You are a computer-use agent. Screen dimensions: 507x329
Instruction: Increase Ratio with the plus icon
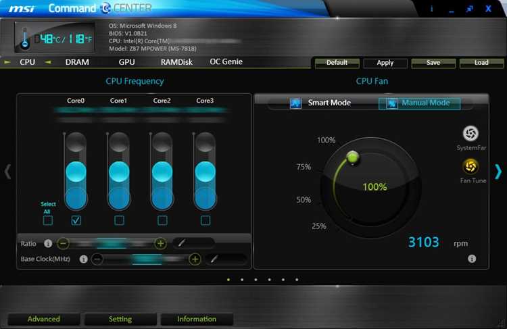pos(160,243)
